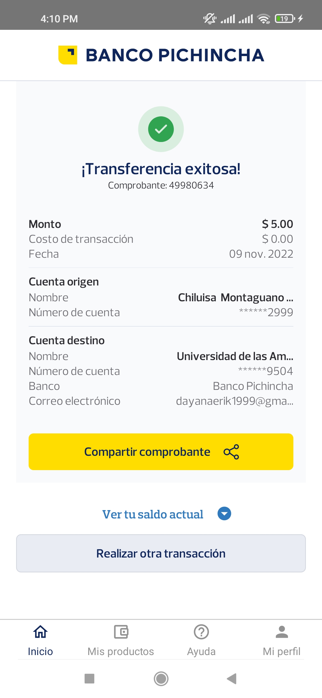Click the Ver tu saldo actual link
This screenshot has height=698, width=322.
pyautogui.click(x=153, y=514)
